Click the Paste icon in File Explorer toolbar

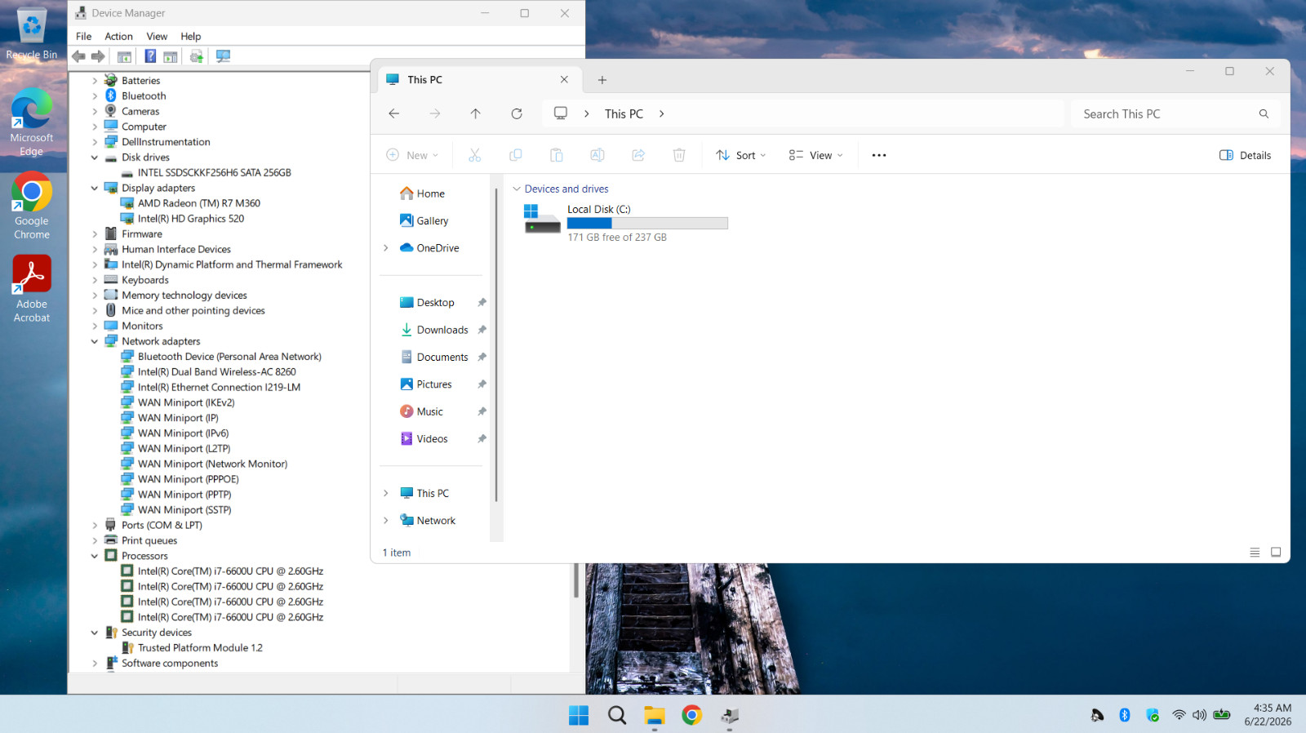click(x=557, y=155)
